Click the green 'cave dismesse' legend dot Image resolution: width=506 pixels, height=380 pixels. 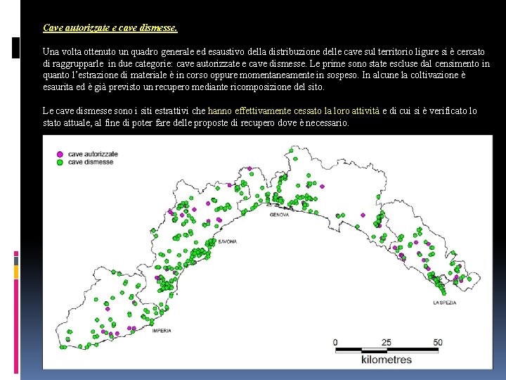(x=60, y=163)
